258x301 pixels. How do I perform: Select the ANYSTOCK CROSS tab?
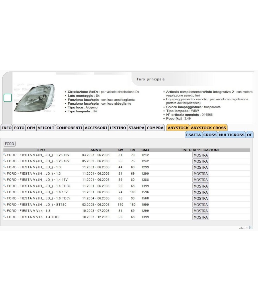tap(208, 128)
